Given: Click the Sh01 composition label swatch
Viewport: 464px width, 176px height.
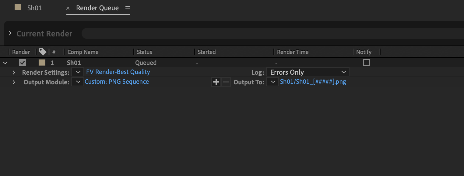Looking at the screenshot, I should [x=42, y=63].
